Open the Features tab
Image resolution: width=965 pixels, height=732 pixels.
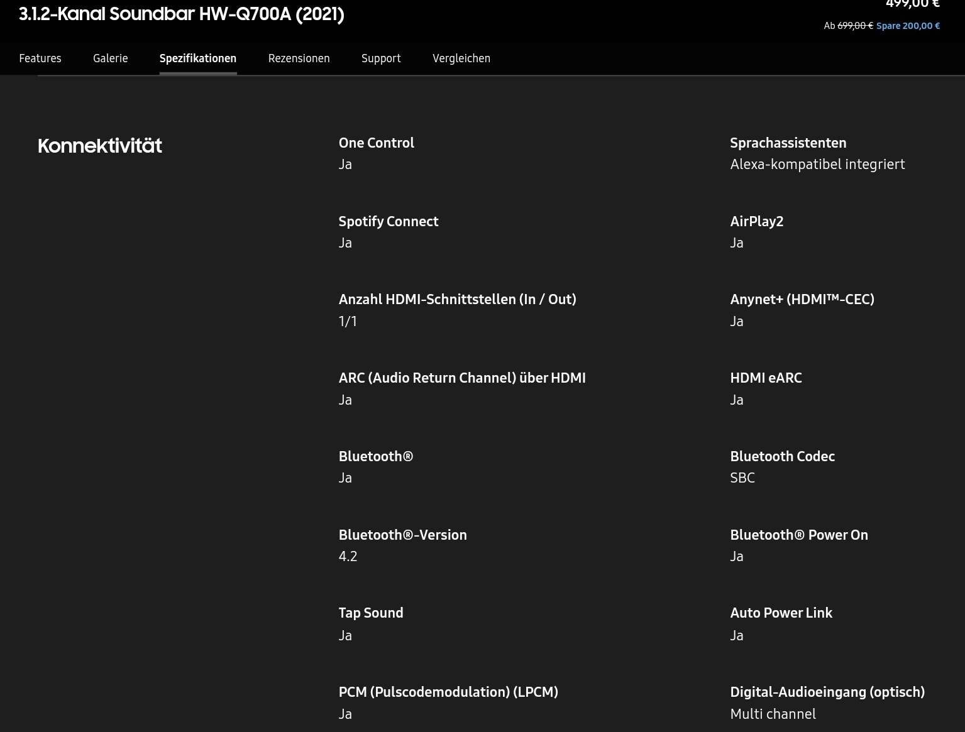coord(40,58)
